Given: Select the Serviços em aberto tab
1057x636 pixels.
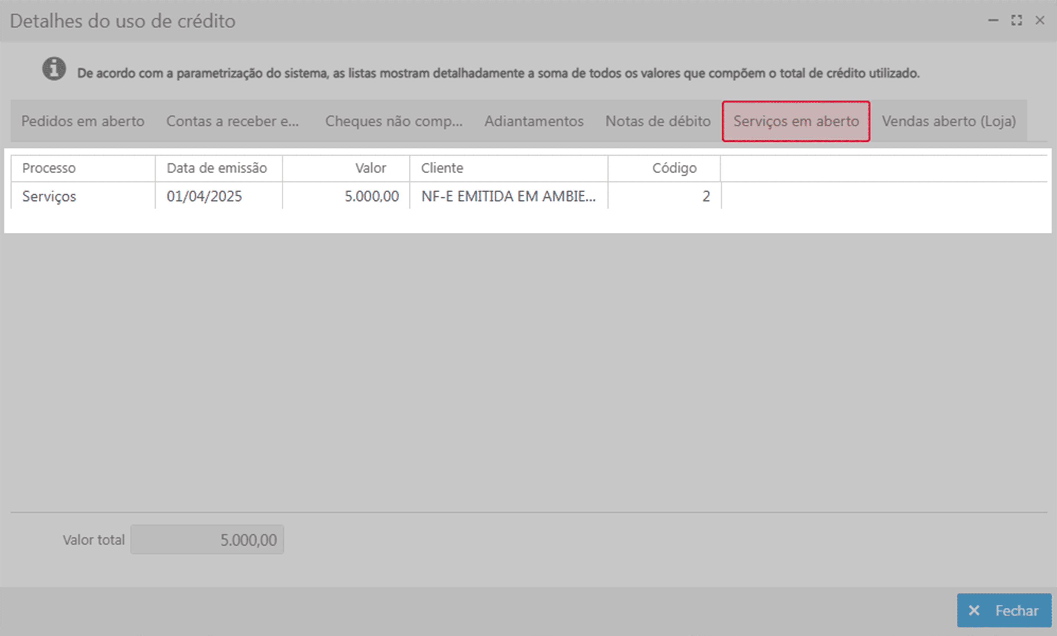Looking at the screenshot, I should [x=796, y=121].
